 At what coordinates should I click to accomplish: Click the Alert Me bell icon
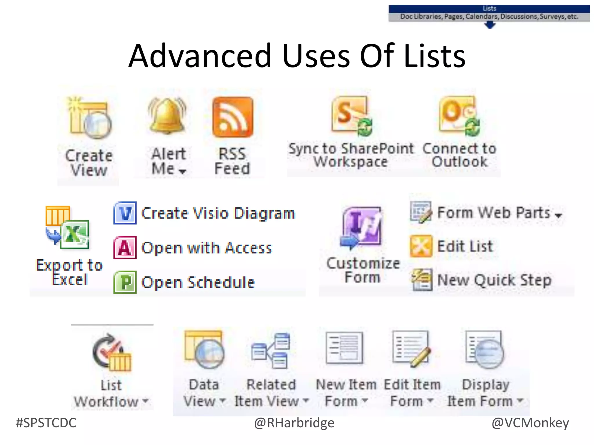(x=167, y=116)
